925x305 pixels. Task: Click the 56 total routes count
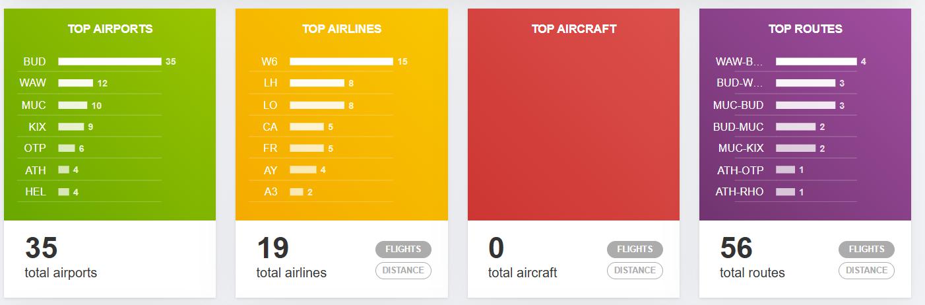coord(736,249)
